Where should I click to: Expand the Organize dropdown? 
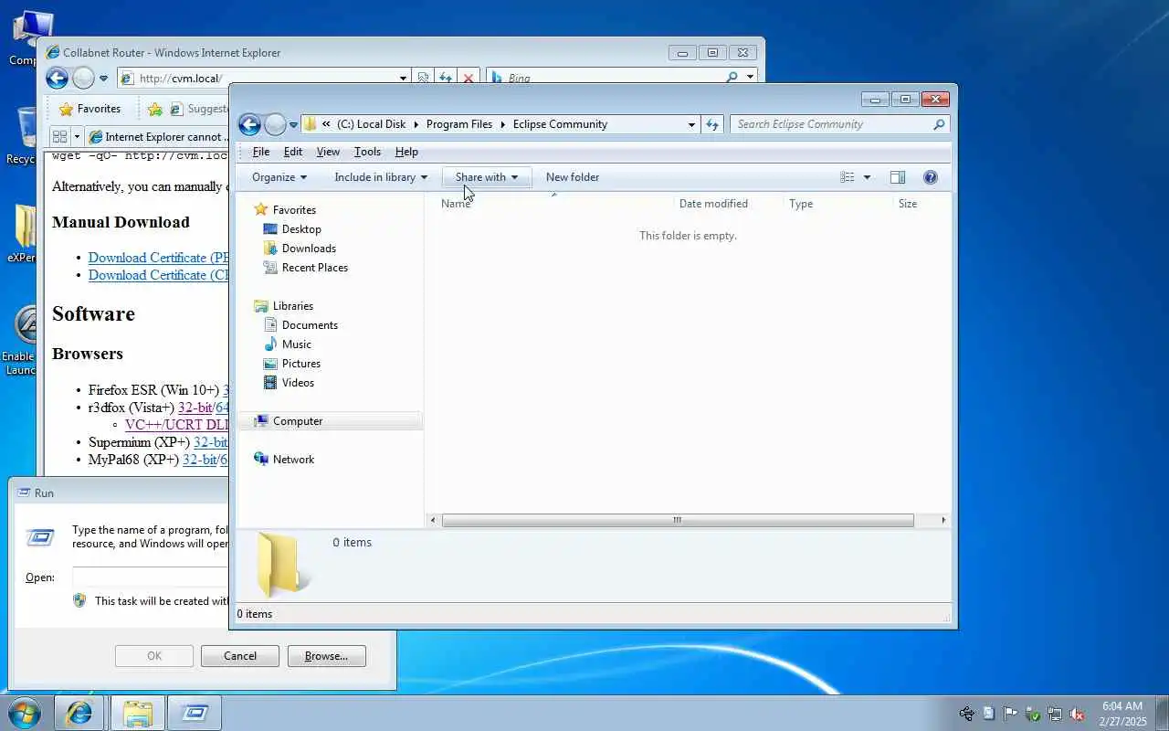pyautogui.click(x=279, y=177)
